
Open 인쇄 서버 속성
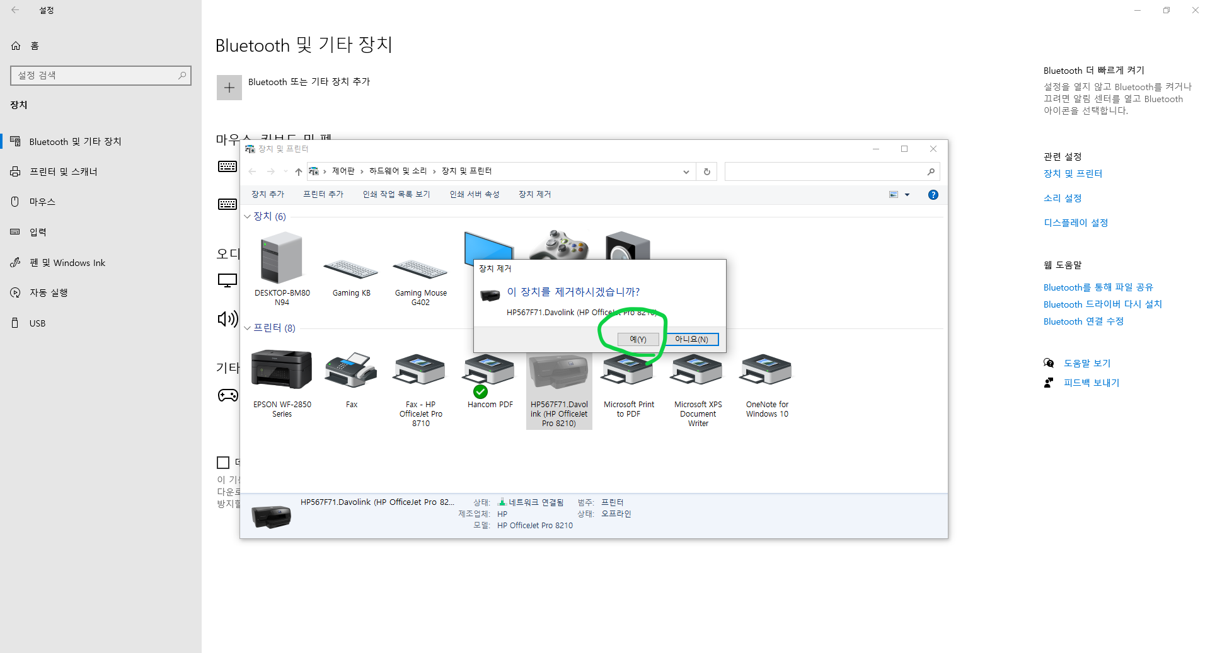pyautogui.click(x=475, y=194)
